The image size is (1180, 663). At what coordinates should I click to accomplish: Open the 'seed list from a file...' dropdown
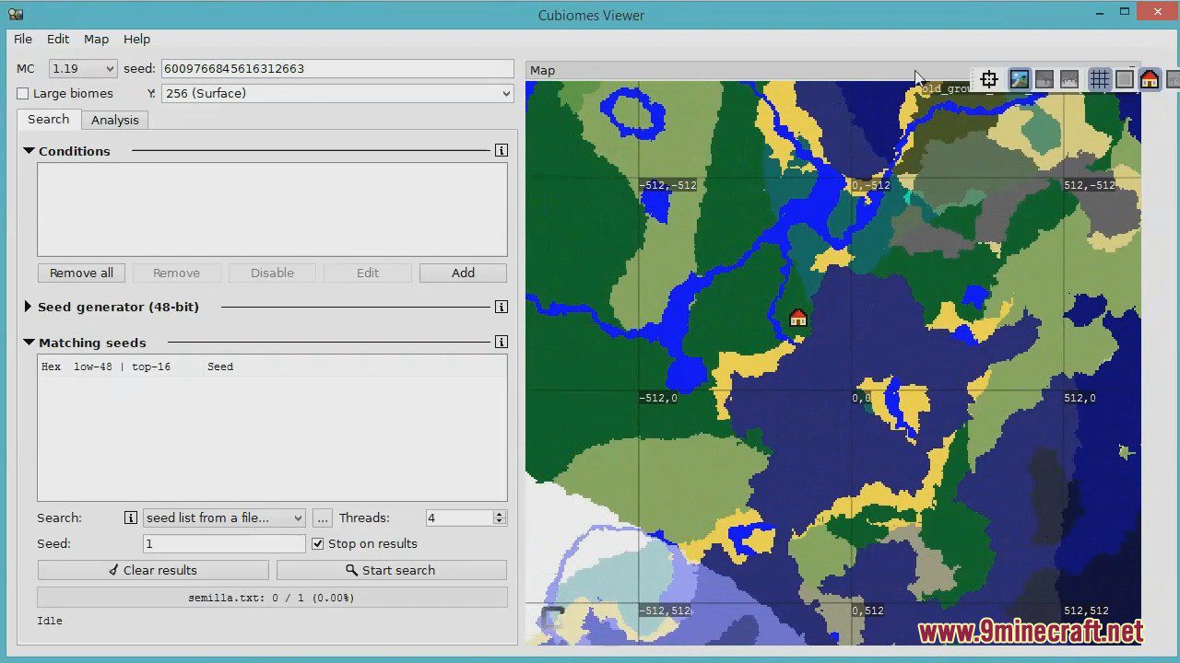[224, 518]
